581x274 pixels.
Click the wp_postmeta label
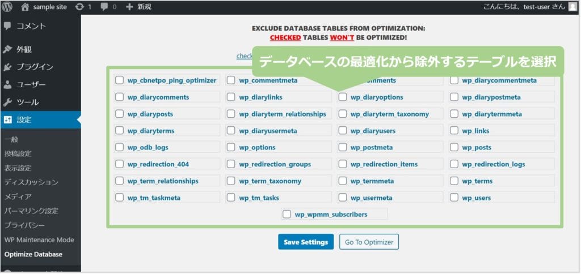point(372,147)
